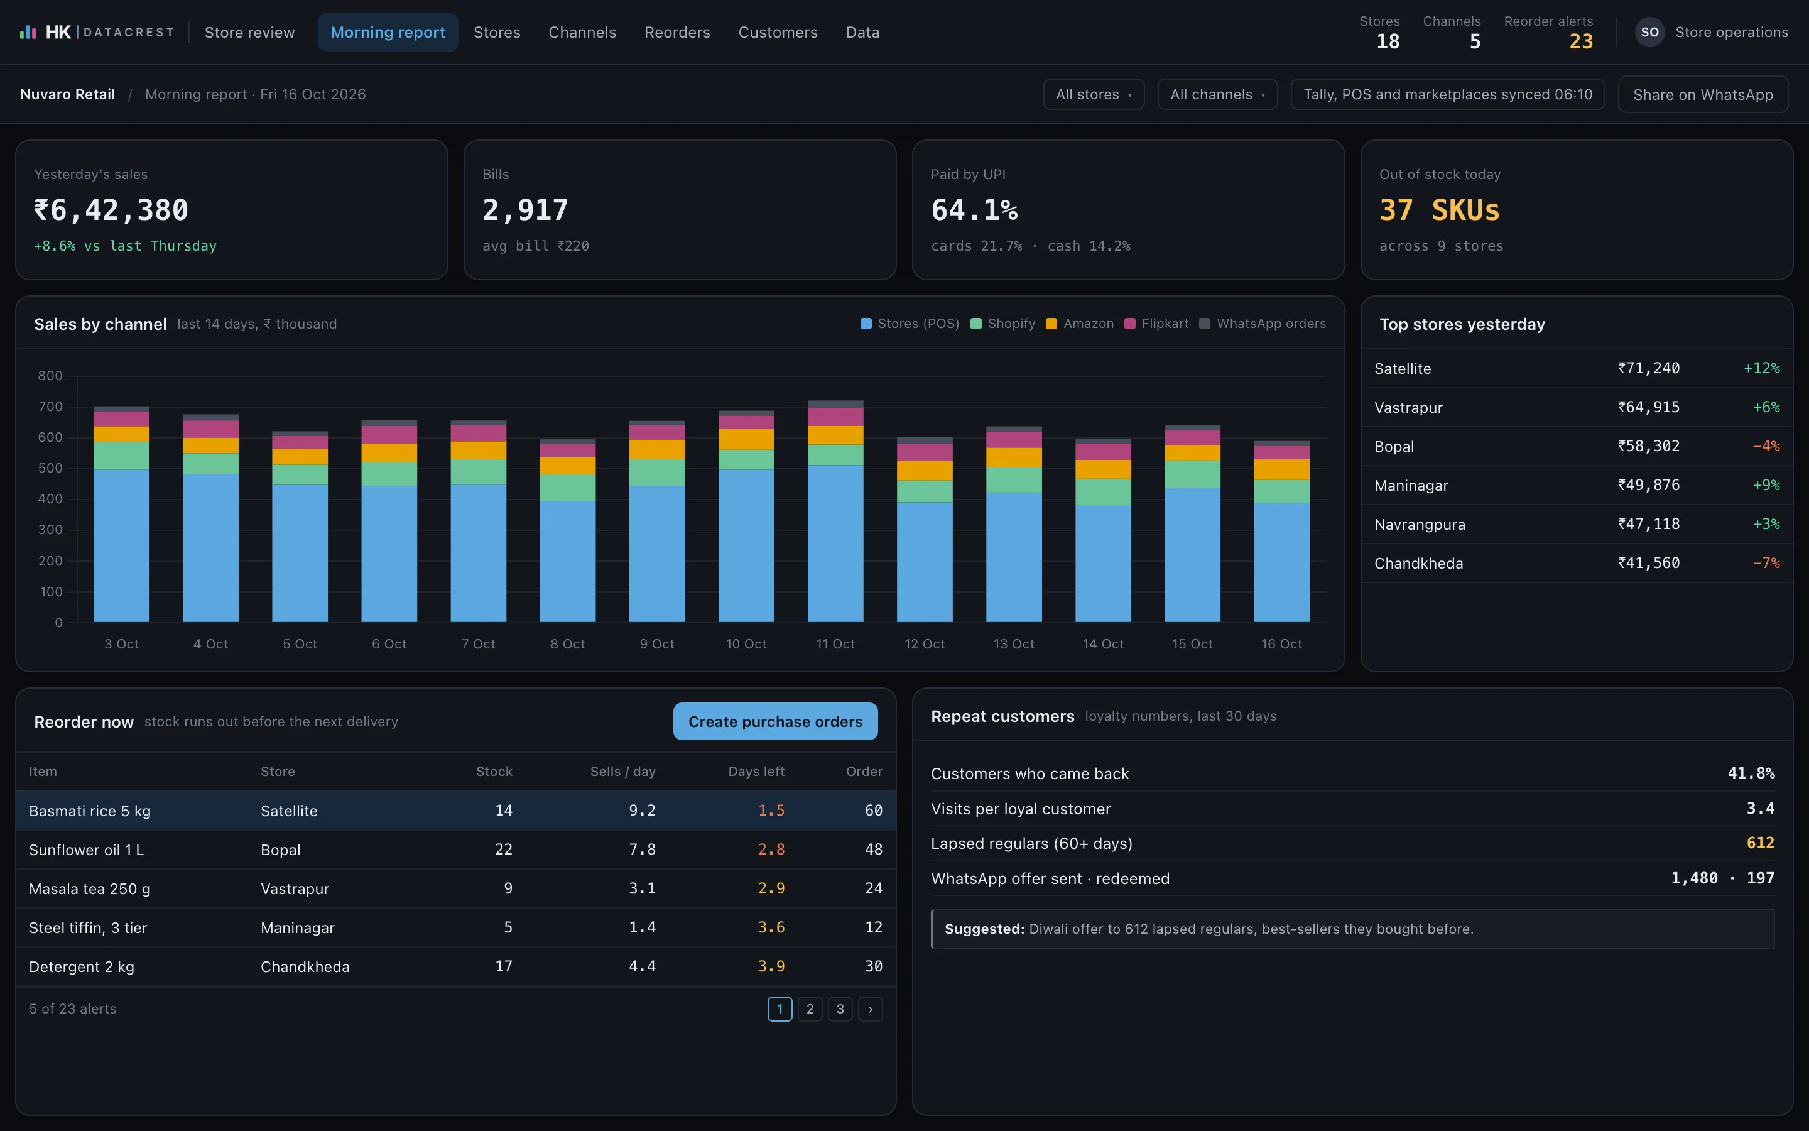
Task: Switch to the Store review tab
Action: coord(249,32)
